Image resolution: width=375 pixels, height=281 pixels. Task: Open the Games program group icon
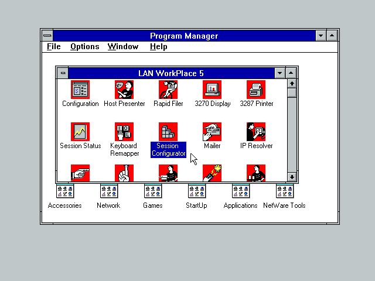tap(153, 191)
